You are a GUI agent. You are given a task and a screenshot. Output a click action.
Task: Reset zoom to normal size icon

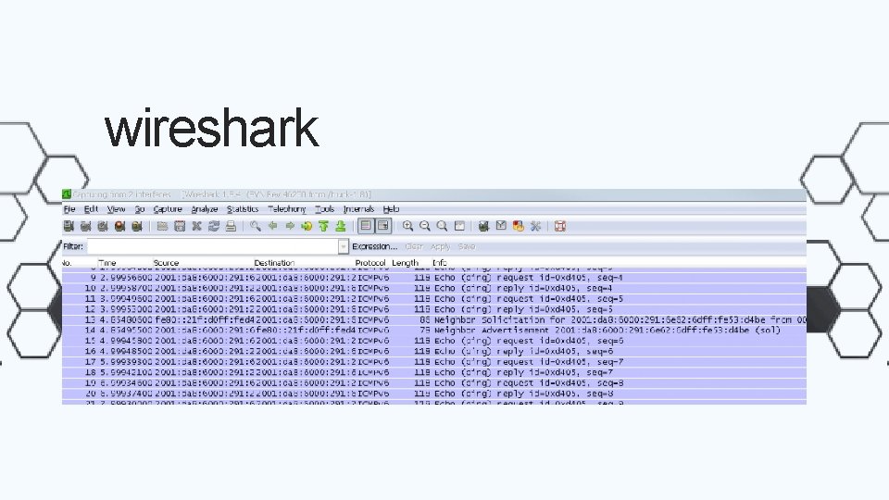443,226
